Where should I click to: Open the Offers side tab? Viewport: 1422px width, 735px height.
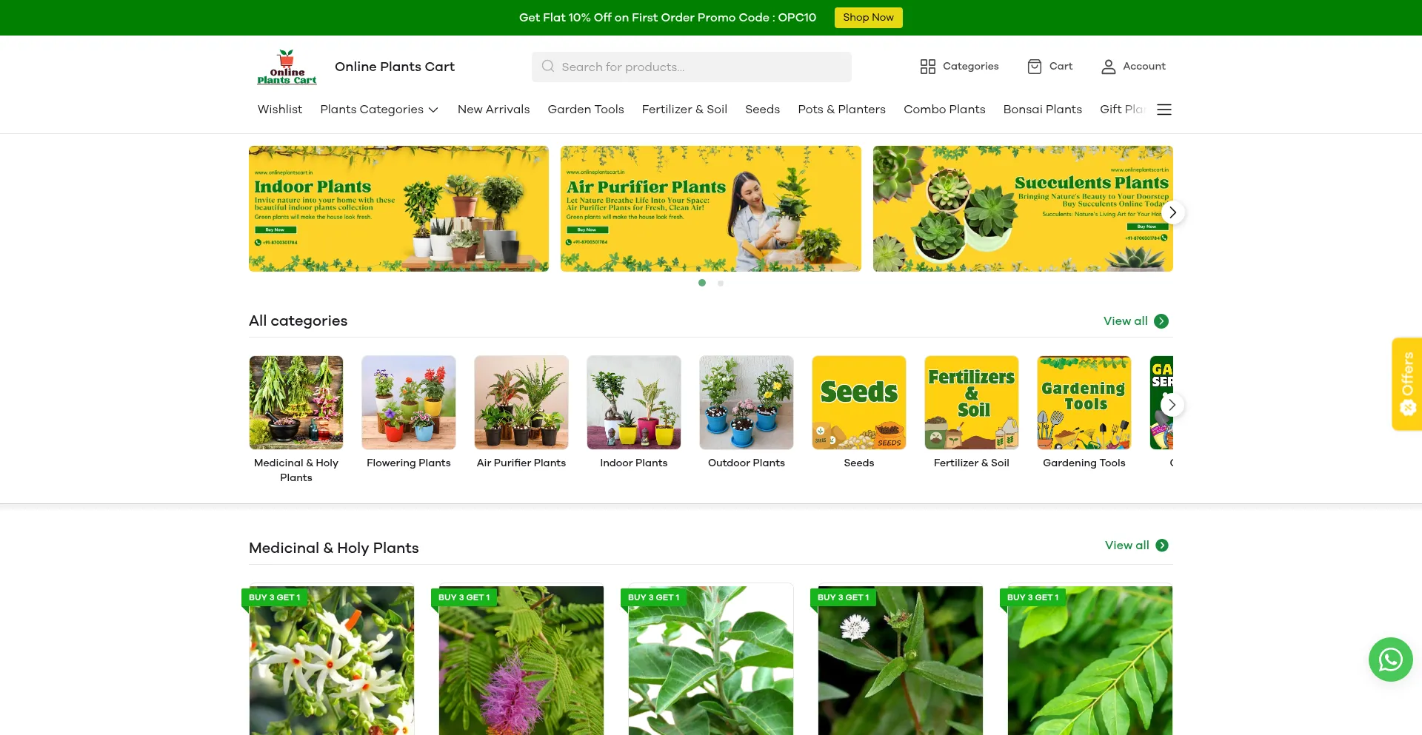click(x=1406, y=384)
